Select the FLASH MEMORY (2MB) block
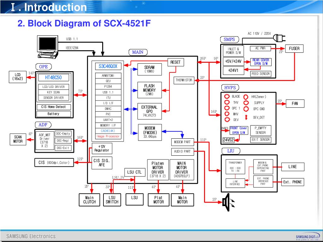The height and width of the screenshot is (242, 323). pyautogui.click(x=150, y=90)
